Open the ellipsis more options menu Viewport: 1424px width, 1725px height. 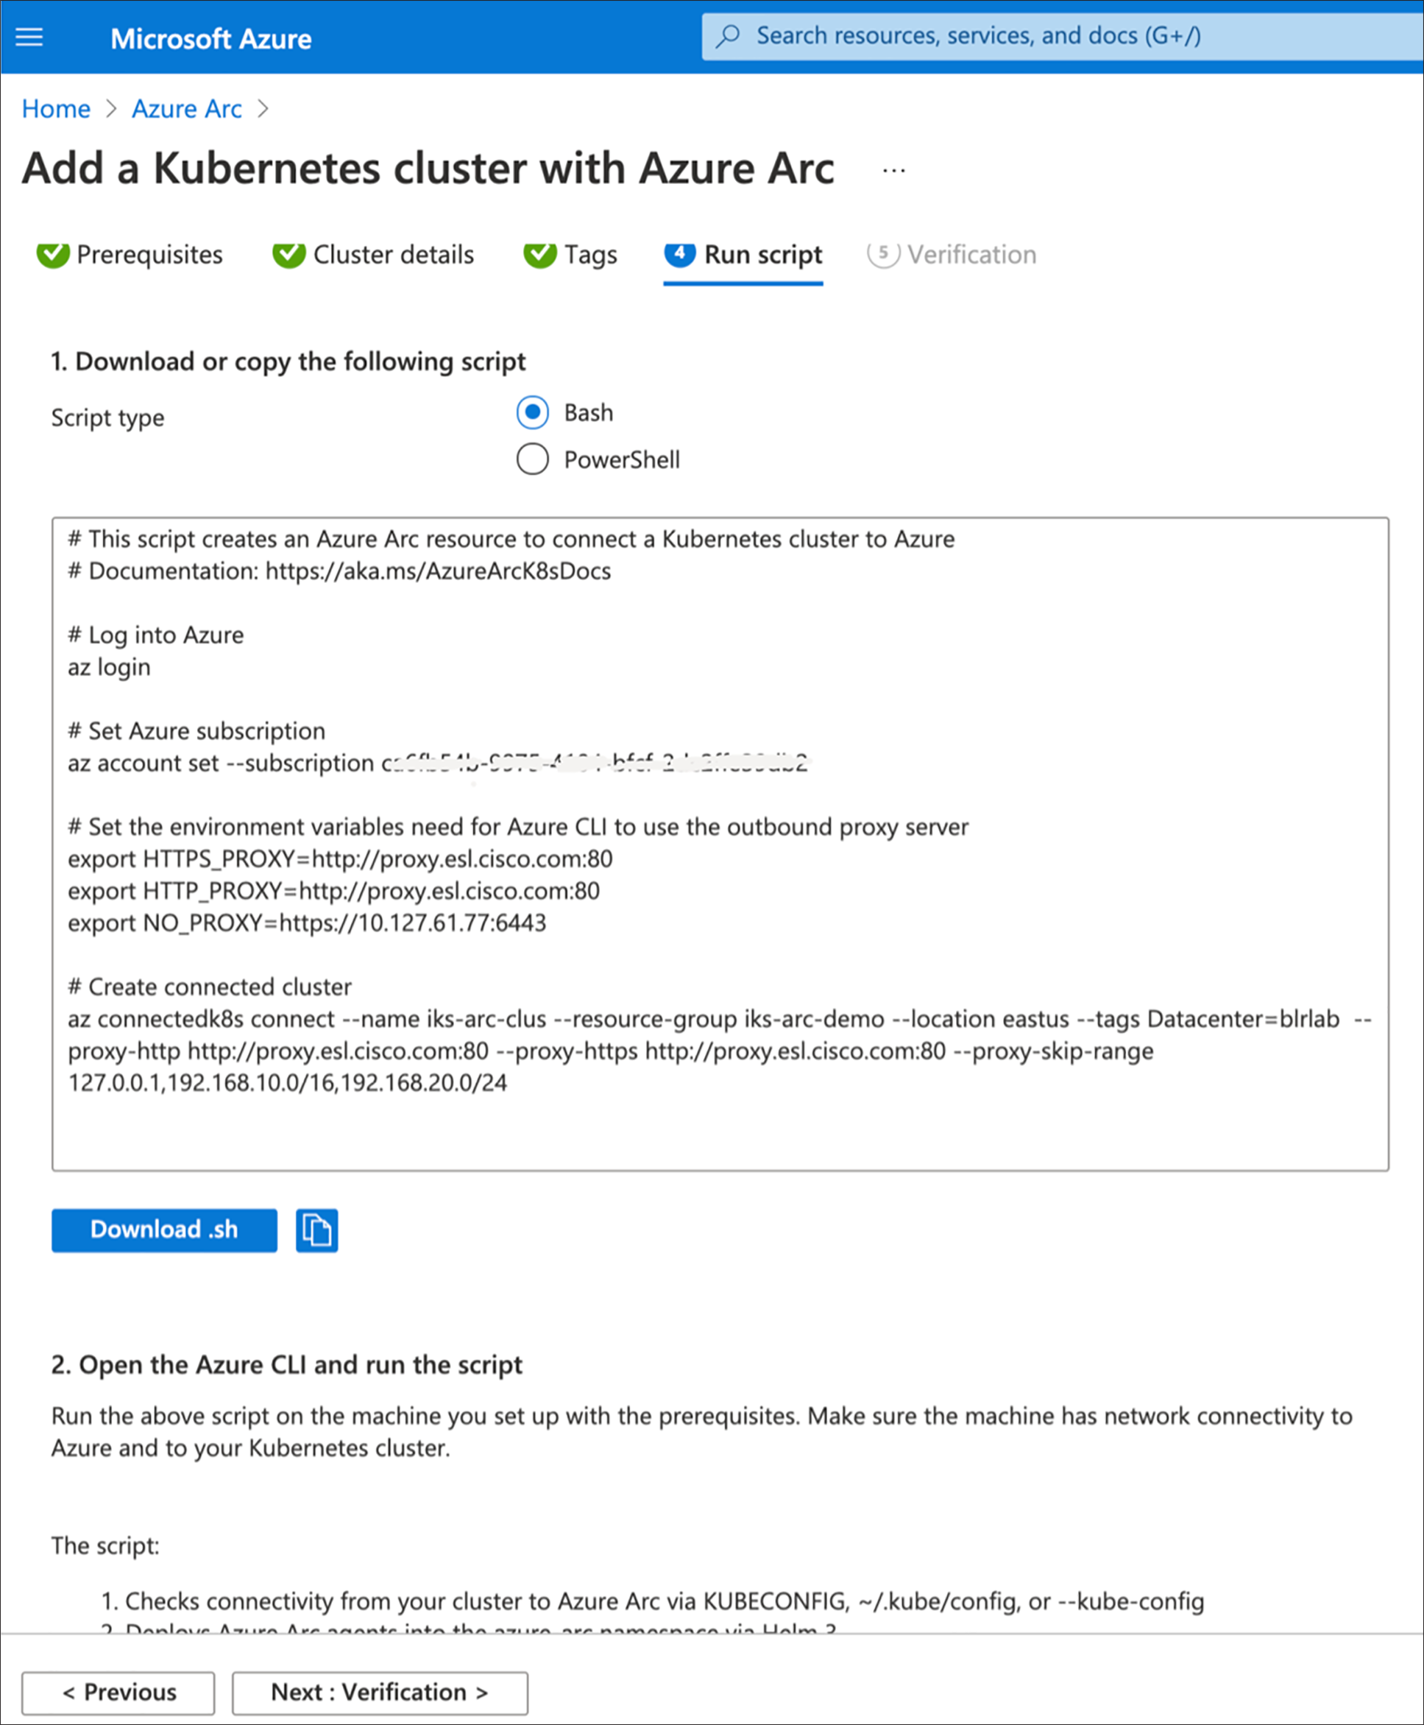point(893,171)
